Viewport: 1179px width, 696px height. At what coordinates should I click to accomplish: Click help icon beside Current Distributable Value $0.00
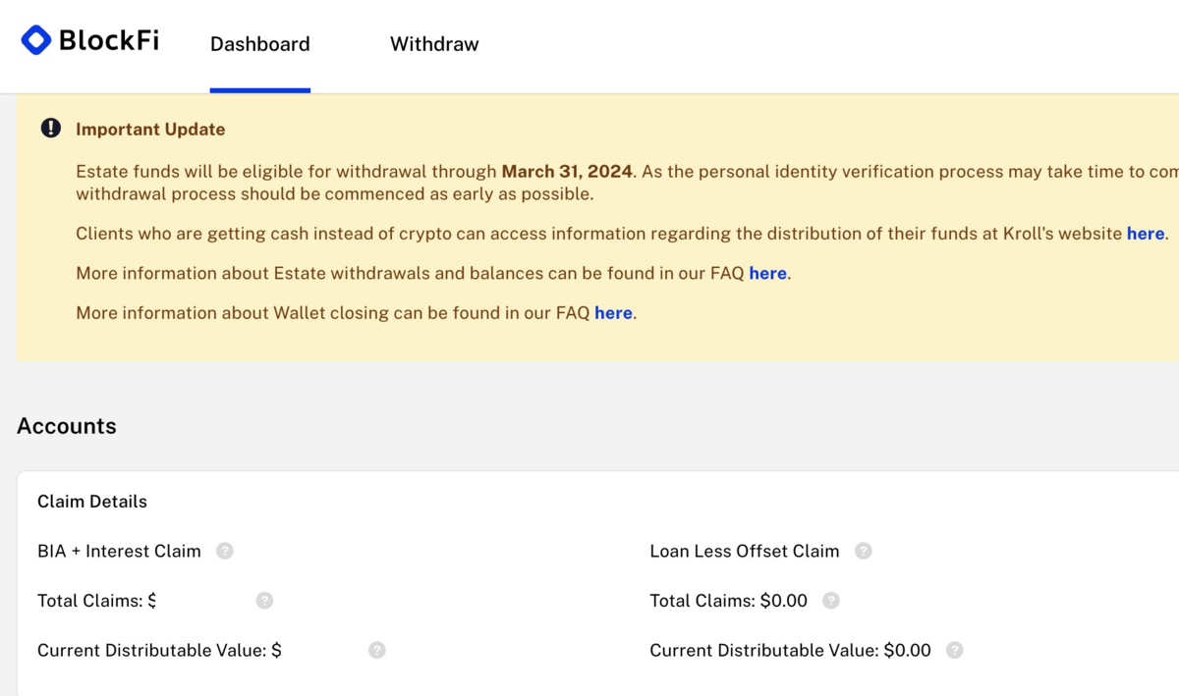954,650
